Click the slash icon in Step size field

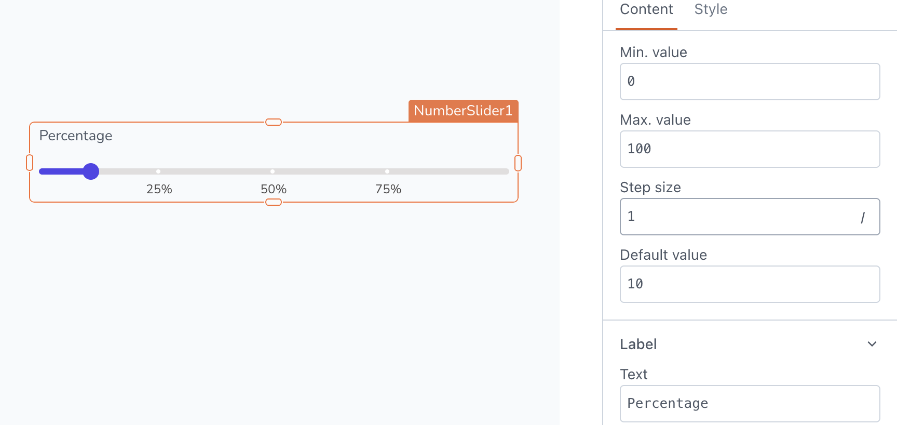click(863, 218)
